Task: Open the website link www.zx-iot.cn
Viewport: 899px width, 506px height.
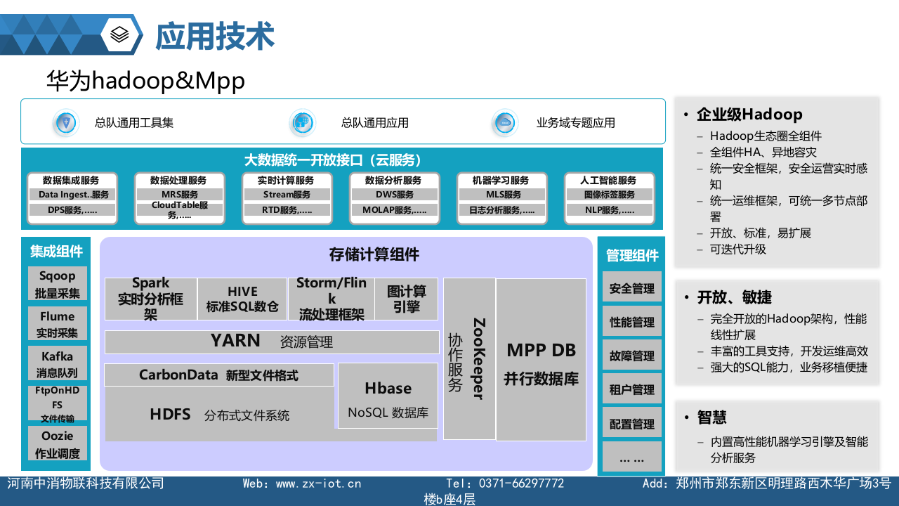Action: tap(317, 484)
